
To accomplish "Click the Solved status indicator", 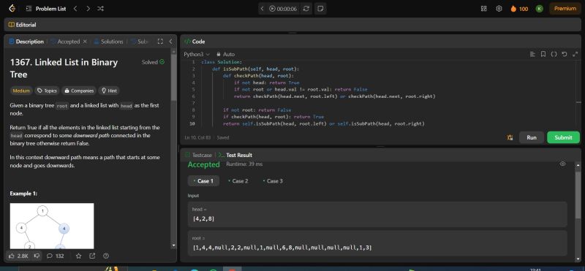I will 153,62.
